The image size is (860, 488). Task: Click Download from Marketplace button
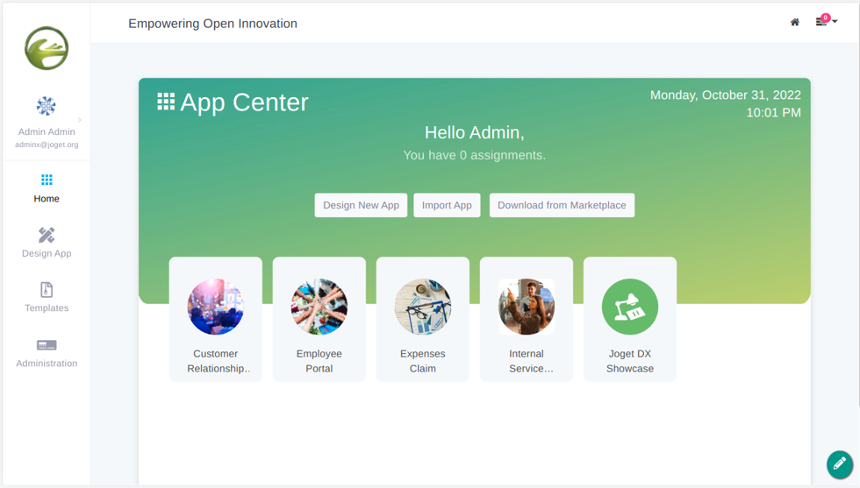(562, 205)
